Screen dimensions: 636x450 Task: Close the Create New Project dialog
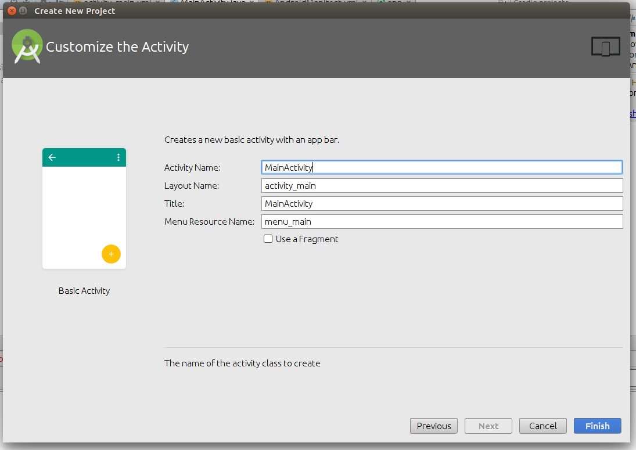12,10
